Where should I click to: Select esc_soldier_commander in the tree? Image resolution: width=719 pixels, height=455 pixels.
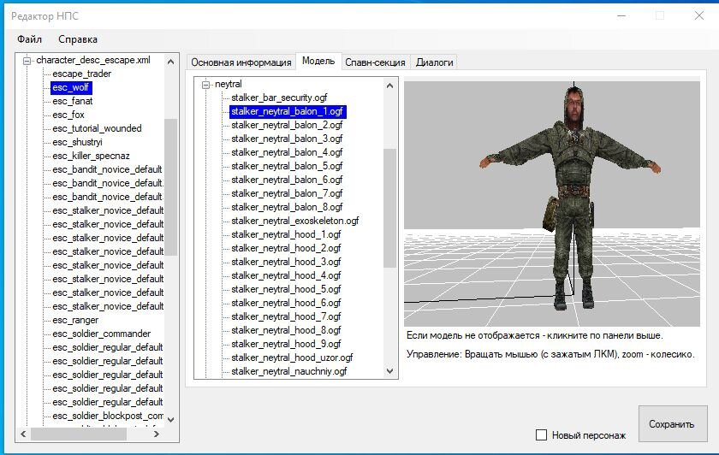(x=101, y=334)
